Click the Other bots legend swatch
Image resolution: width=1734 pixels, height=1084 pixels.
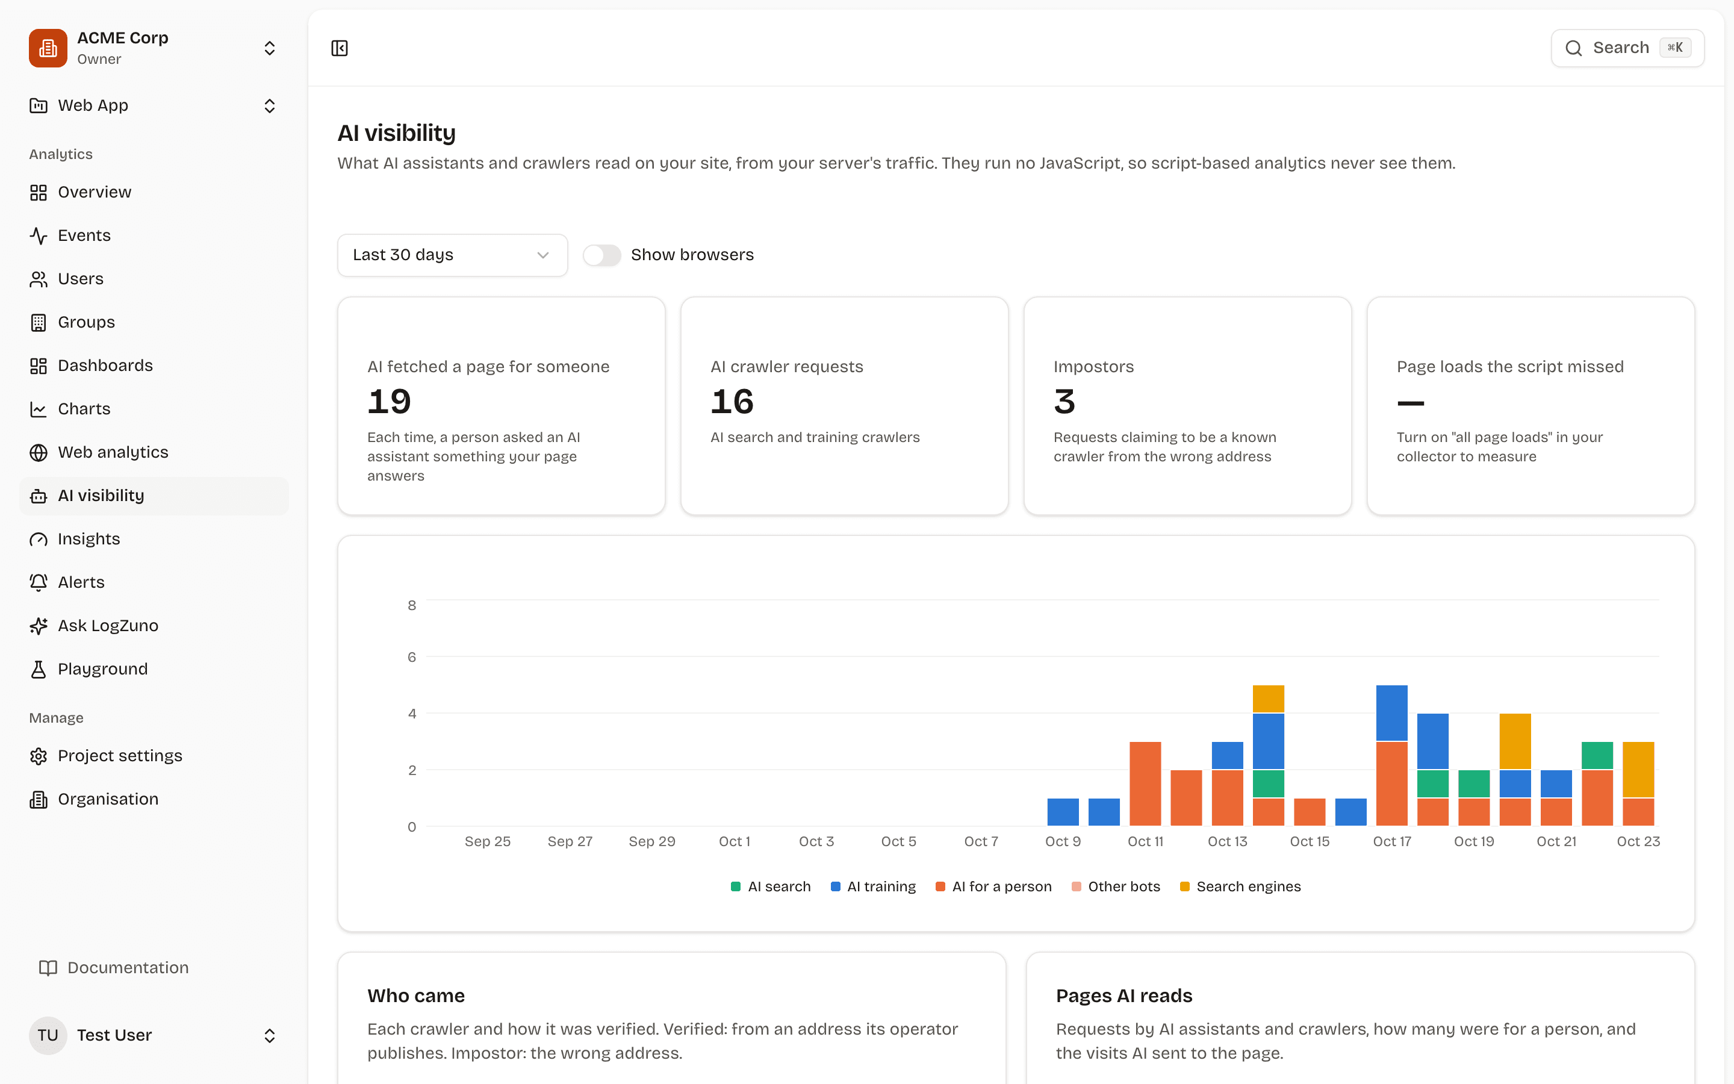coord(1075,887)
